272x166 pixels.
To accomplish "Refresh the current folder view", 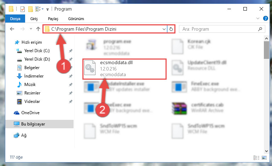I will [171, 29].
